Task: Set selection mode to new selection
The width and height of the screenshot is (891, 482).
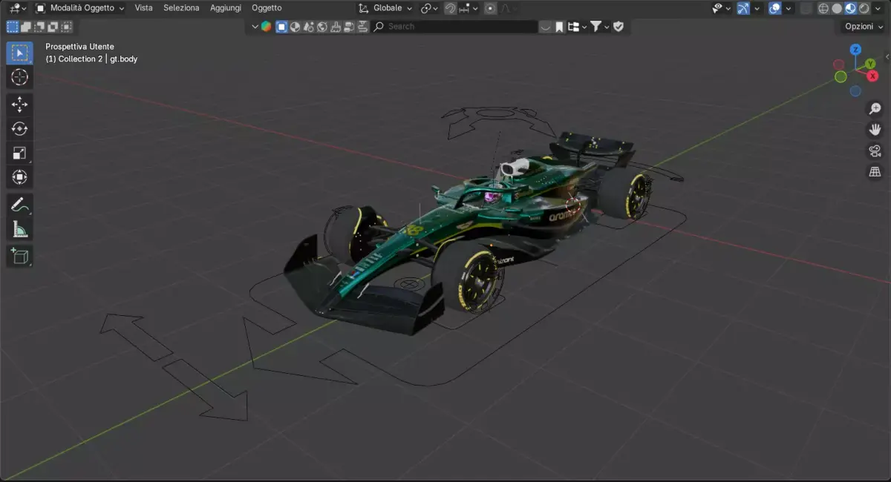Action: tap(13, 27)
